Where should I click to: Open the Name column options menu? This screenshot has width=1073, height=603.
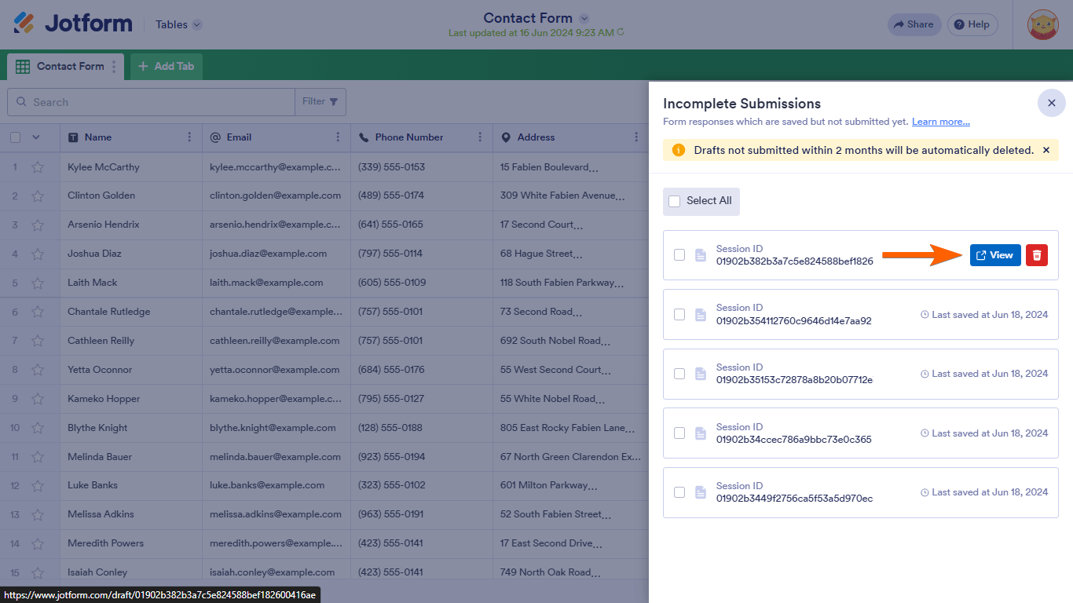click(x=189, y=137)
